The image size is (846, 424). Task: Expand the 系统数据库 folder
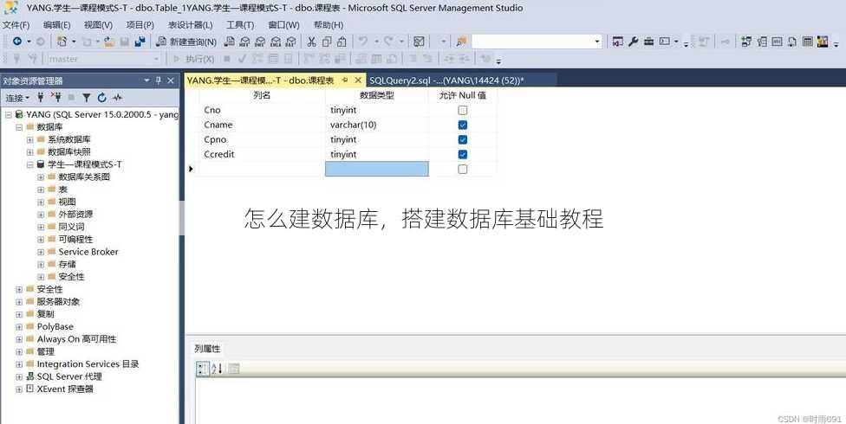pos(29,139)
